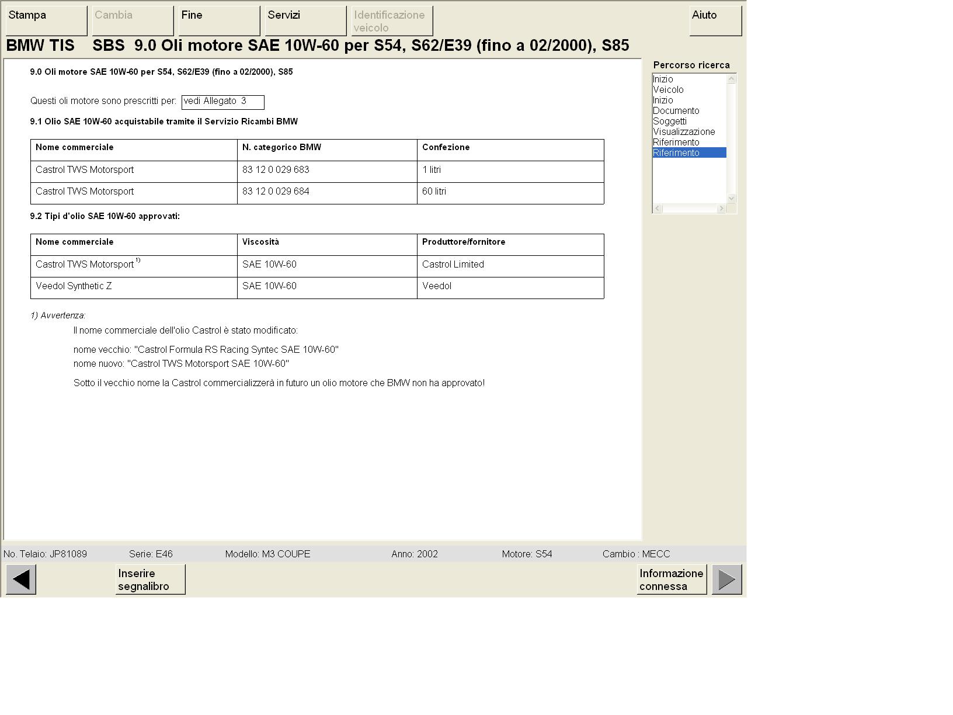The height and width of the screenshot is (715, 953).
Task: Click scroll left arrow of search path list
Action: pos(658,209)
